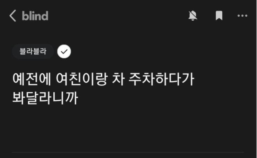The width and height of the screenshot is (257, 158).
Task: Click the round white checkmark badge
Action: (x=64, y=51)
